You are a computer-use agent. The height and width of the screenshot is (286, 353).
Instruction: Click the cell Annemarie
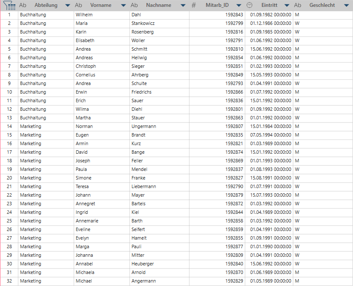point(102,221)
